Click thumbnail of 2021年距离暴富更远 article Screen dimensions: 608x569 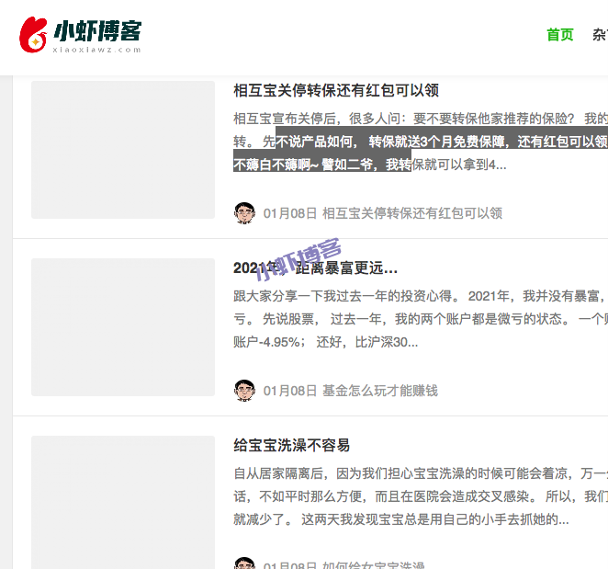[123, 327]
